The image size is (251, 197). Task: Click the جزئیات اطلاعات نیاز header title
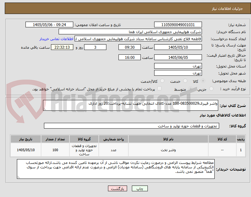click(x=227, y=9)
